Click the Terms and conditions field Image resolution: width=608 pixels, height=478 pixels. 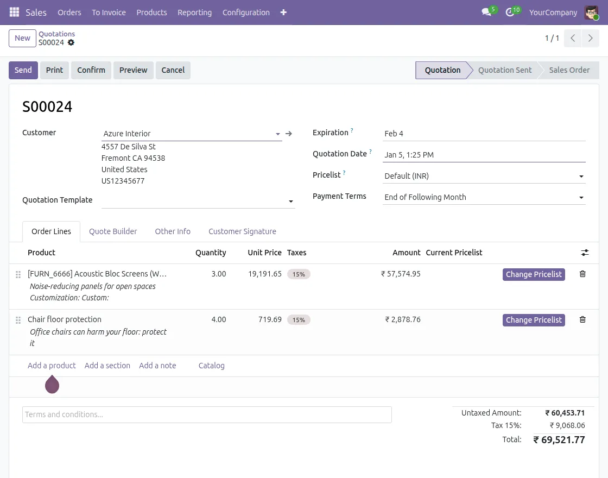pyautogui.click(x=206, y=414)
